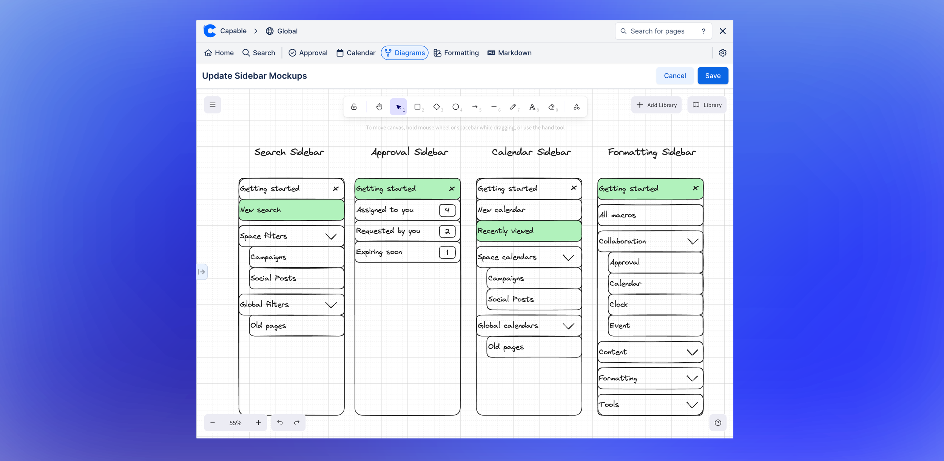
Task: Select the Hand pan tool
Action: [379, 107]
